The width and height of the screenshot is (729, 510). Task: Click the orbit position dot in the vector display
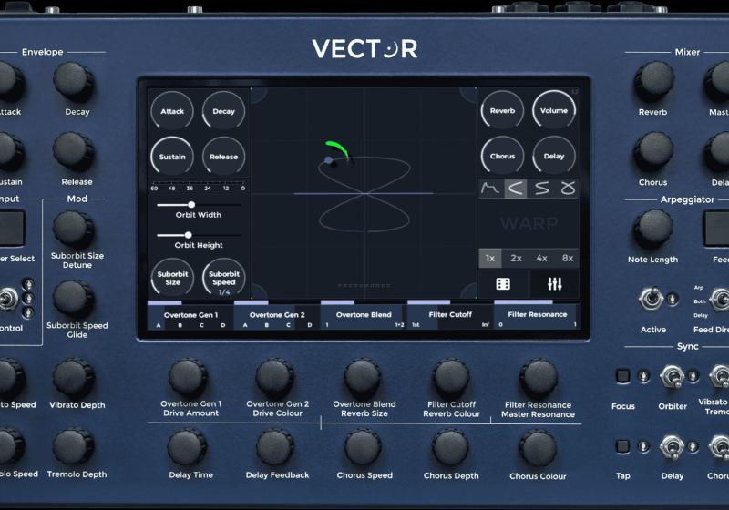click(x=328, y=160)
